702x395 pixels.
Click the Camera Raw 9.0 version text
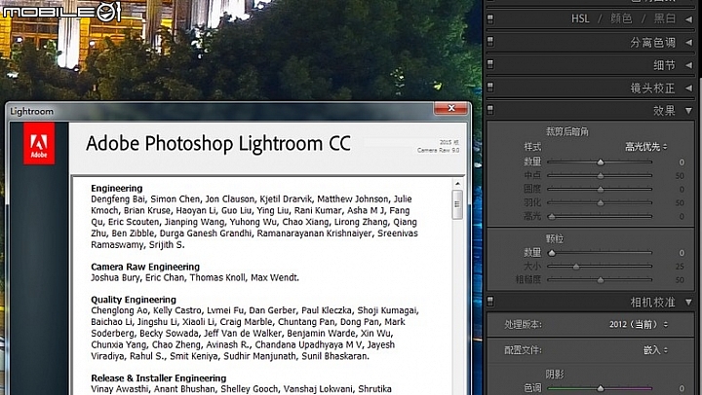438,151
